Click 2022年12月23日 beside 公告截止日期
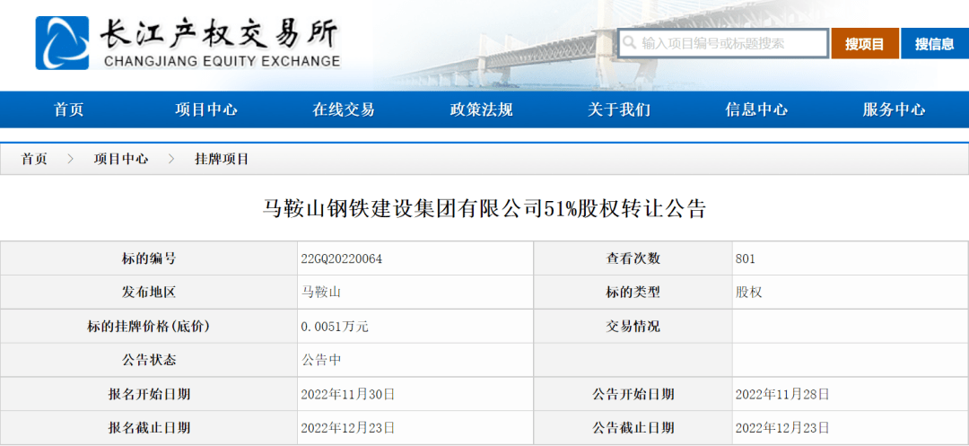The height and width of the screenshot is (446, 969). coord(782,427)
